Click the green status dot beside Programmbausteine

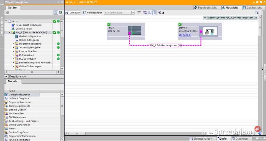[x=58, y=44]
